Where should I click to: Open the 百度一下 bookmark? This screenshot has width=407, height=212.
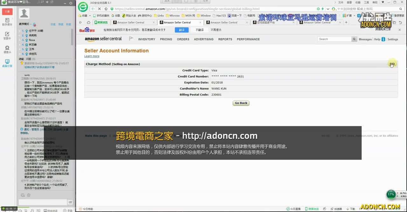[x=235, y=16]
